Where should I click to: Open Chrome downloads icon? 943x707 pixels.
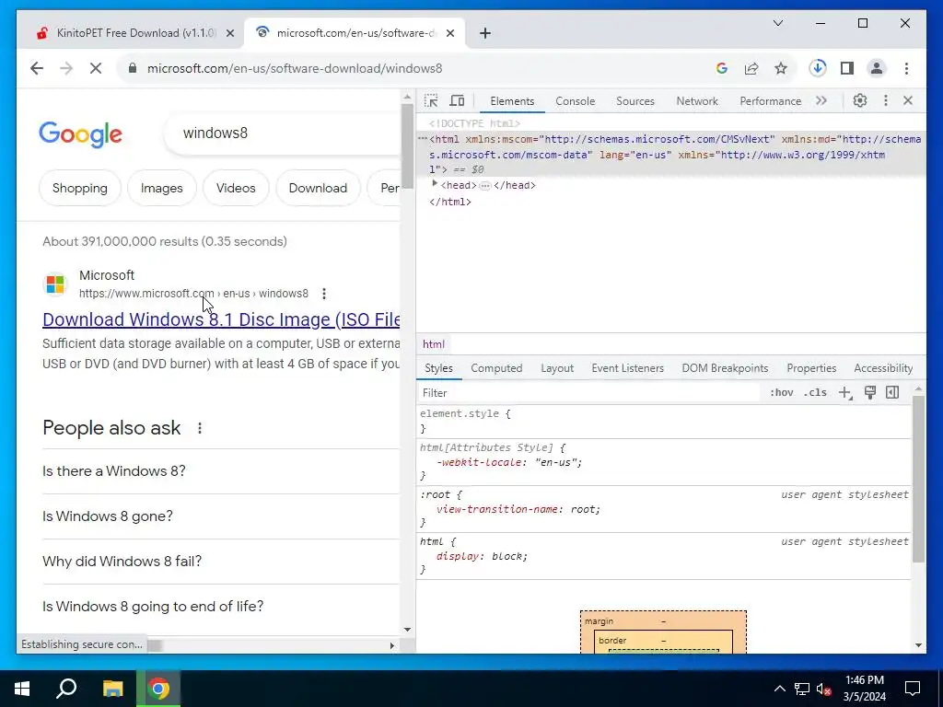[x=818, y=68]
